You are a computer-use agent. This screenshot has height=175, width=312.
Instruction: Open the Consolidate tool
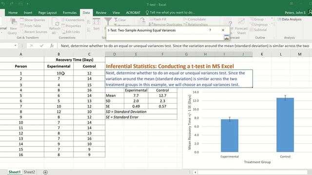tap(195, 19)
